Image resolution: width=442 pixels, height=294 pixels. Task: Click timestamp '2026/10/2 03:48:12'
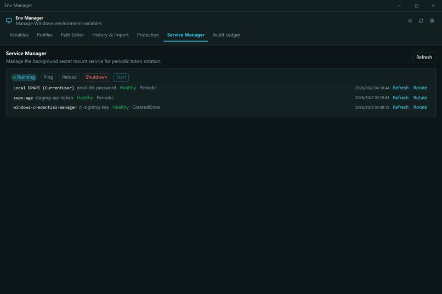point(372,107)
